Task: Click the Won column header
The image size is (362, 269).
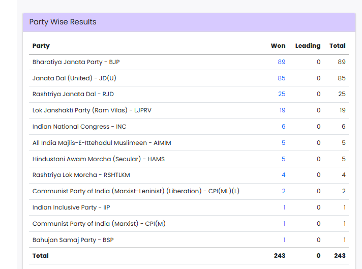Action: coord(278,46)
